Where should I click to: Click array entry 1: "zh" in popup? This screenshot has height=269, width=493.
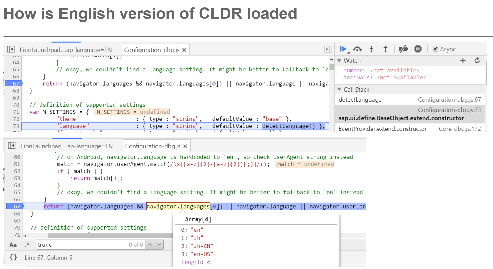(x=192, y=238)
